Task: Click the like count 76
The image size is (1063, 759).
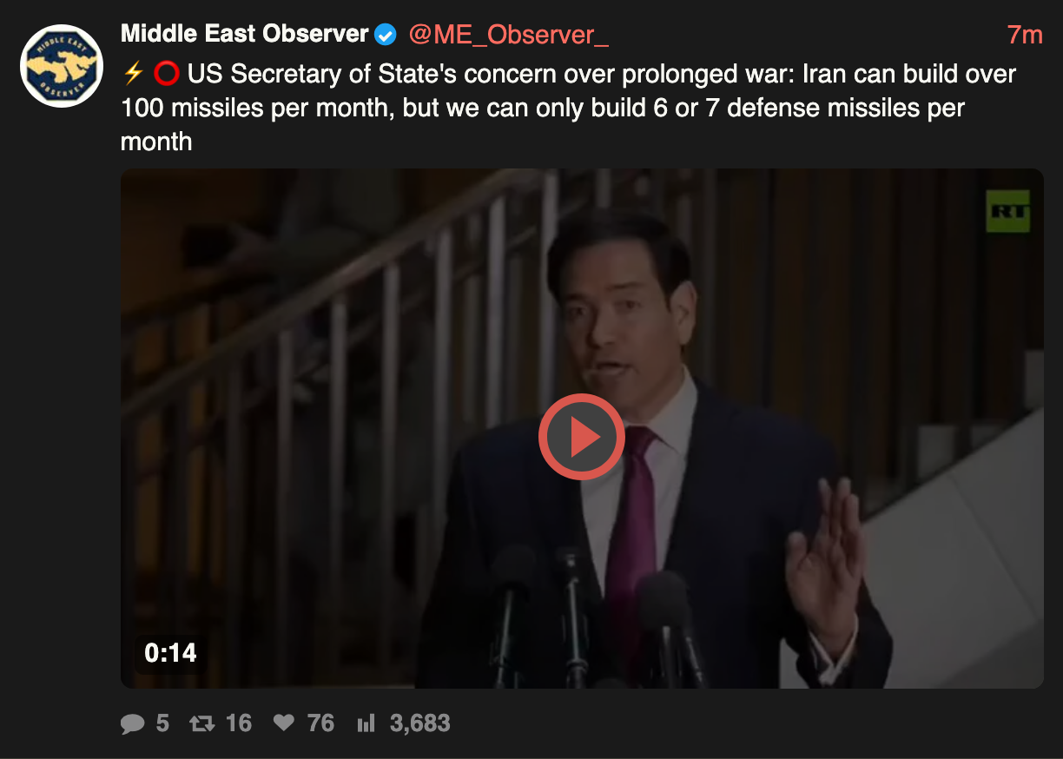Action: click(x=321, y=723)
